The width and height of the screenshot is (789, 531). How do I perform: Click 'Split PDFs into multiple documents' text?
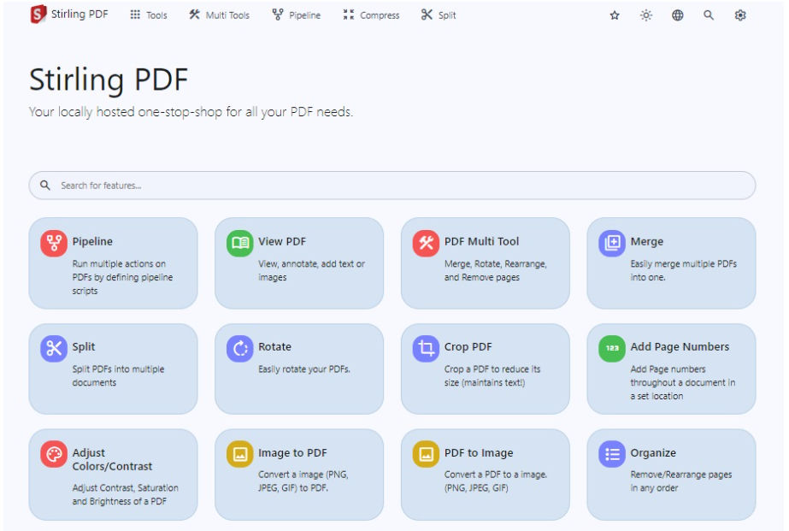click(x=118, y=375)
